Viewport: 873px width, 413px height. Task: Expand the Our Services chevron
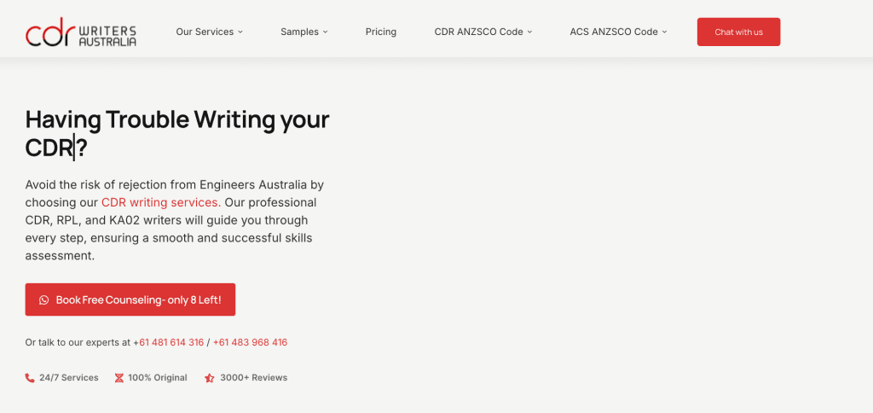click(x=240, y=32)
